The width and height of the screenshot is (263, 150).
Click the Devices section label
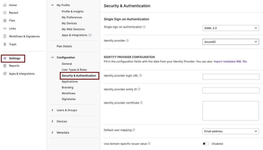(x=62, y=121)
